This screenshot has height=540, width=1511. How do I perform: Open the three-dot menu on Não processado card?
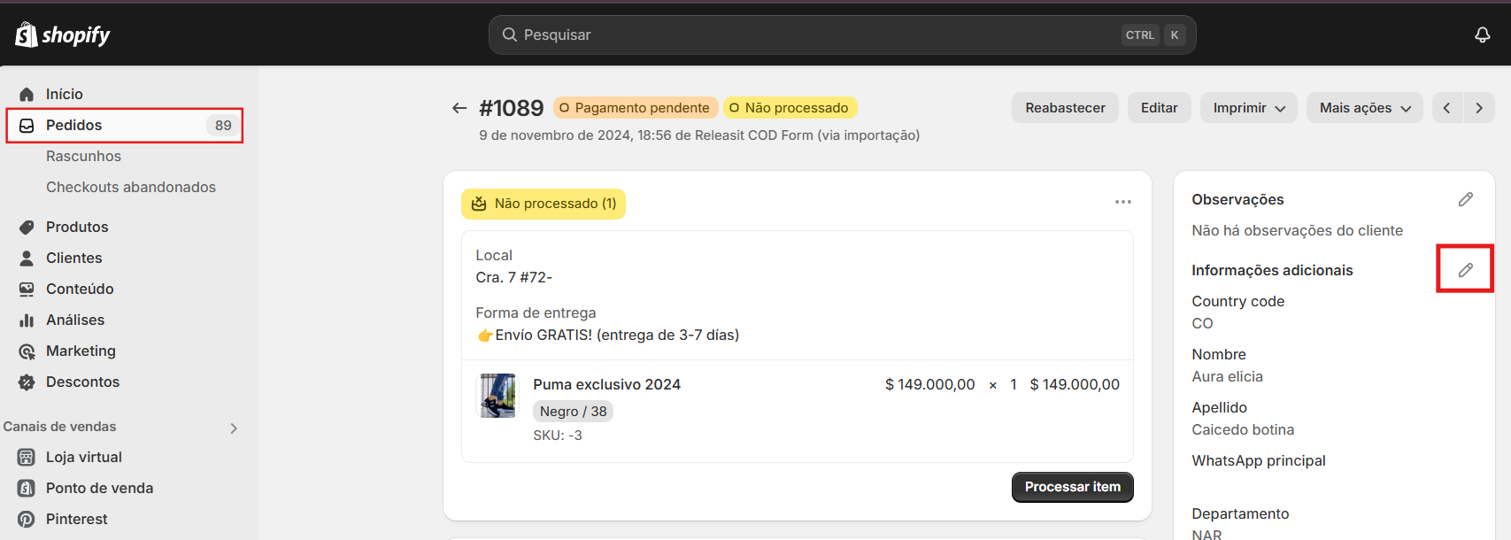1122,202
